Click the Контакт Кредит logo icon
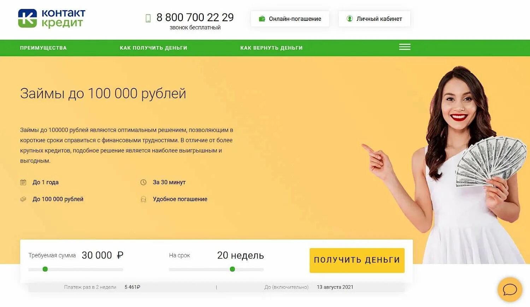Viewport: 530px width, 307px height. tap(28, 18)
